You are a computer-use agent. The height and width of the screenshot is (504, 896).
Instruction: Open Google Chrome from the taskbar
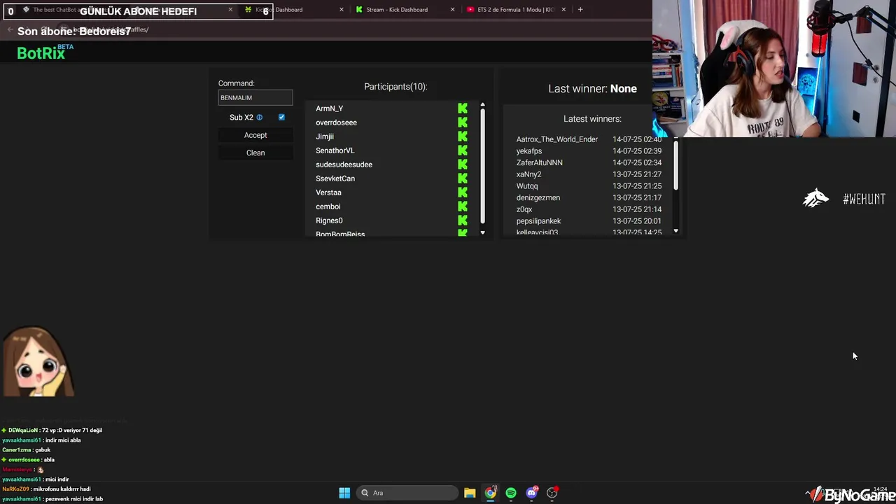coord(491,493)
